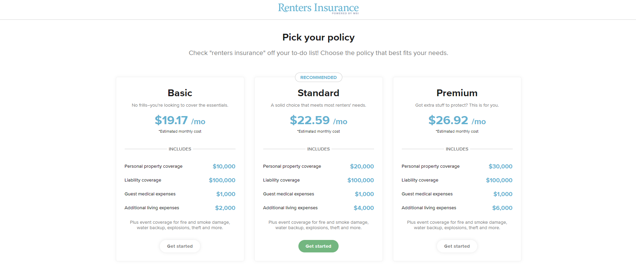Click Premium's $6,000 additional living expenses
636x272 pixels.
[502, 208]
